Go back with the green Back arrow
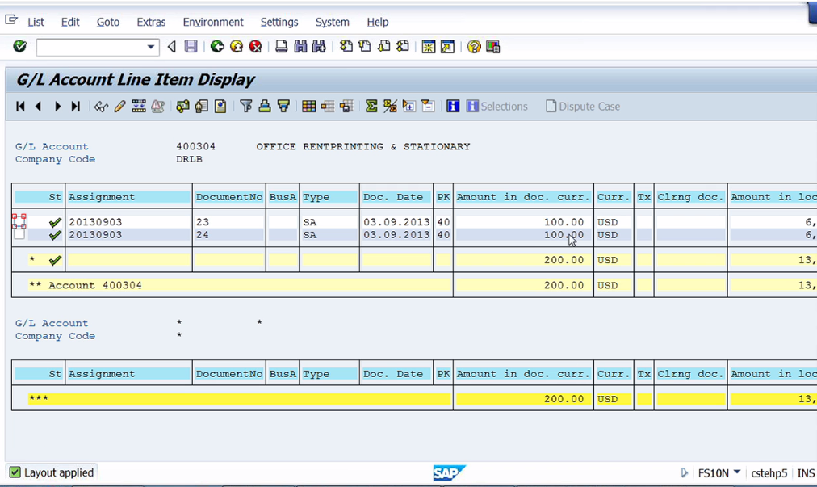Image resolution: width=817 pixels, height=487 pixels. pos(217,46)
